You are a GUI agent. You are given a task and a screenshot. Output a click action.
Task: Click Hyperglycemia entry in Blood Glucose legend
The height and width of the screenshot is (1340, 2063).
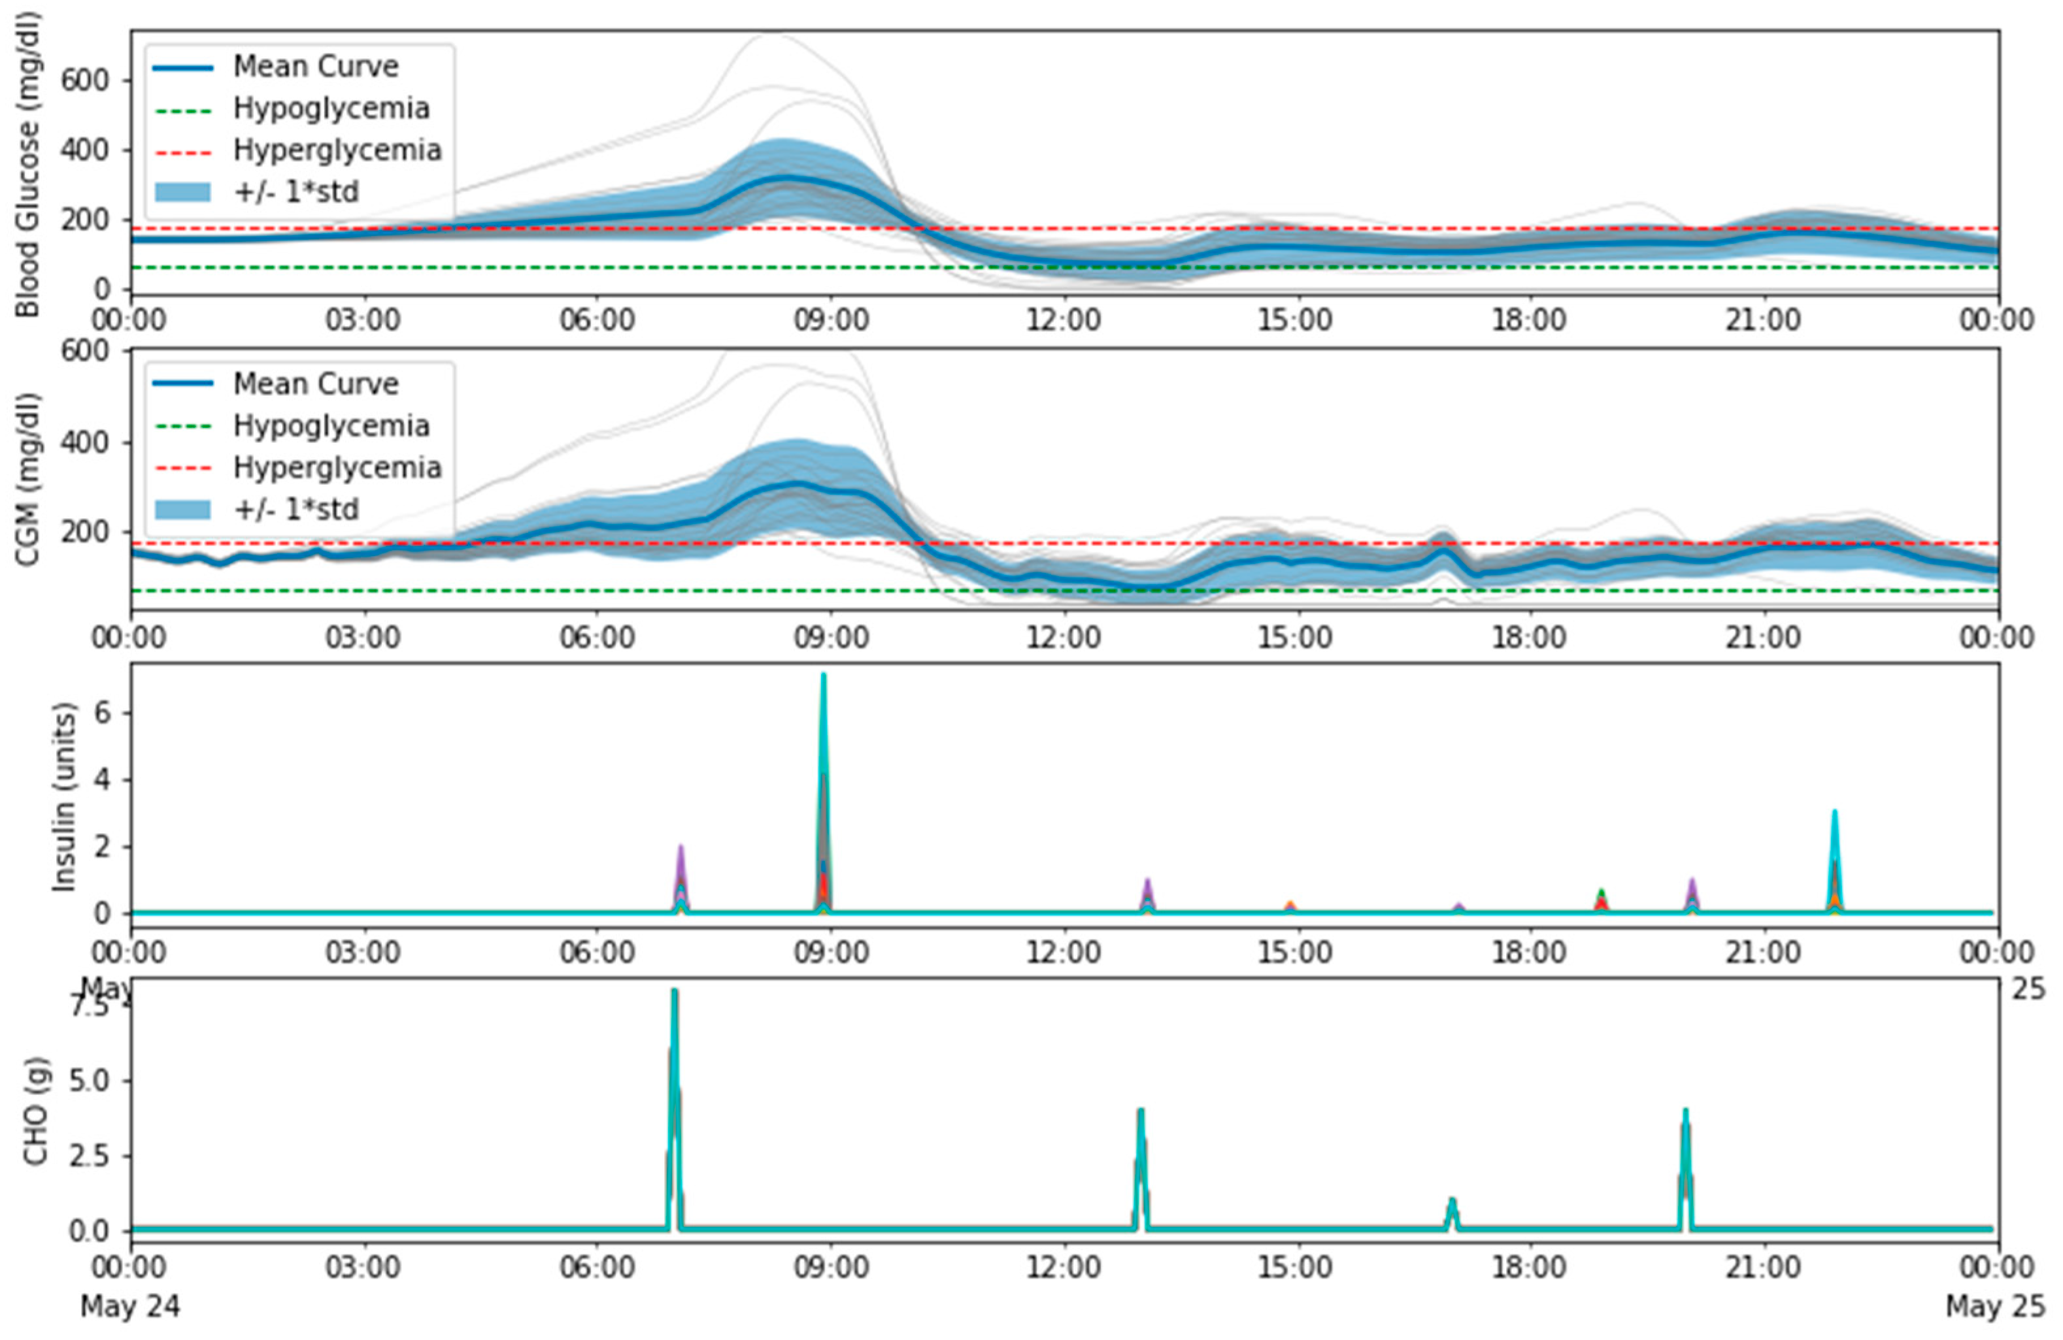pyautogui.click(x=337, y=151)
